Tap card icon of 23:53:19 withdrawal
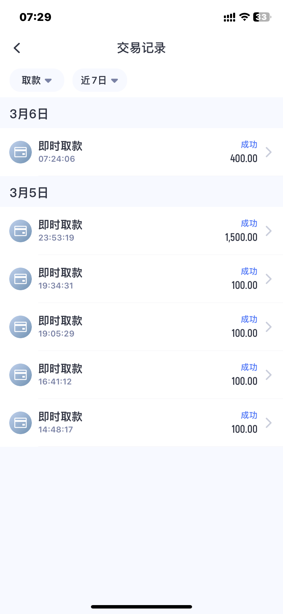Screen dimensions: 283x614 [21, 231]
